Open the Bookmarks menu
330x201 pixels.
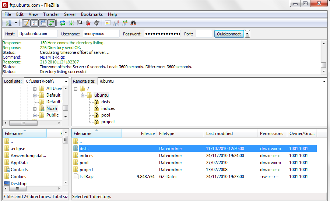92,14
